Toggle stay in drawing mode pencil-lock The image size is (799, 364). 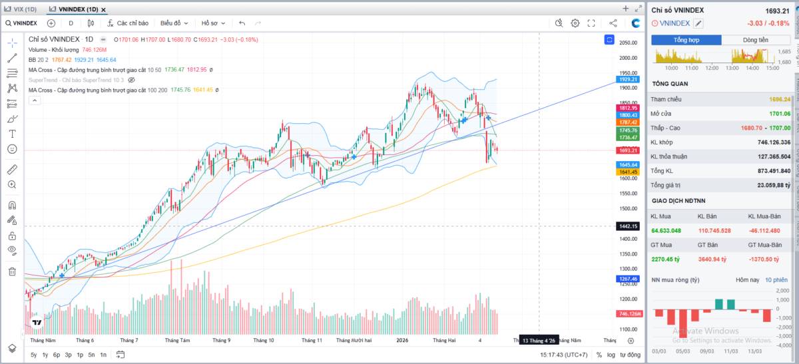tap(12, 220)
